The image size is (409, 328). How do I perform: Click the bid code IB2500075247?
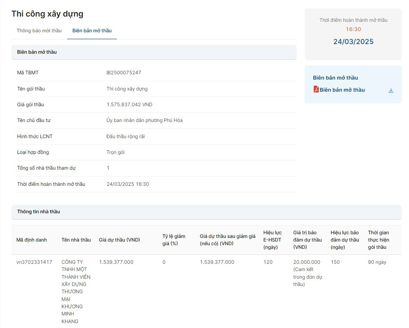tap(124, 73)
